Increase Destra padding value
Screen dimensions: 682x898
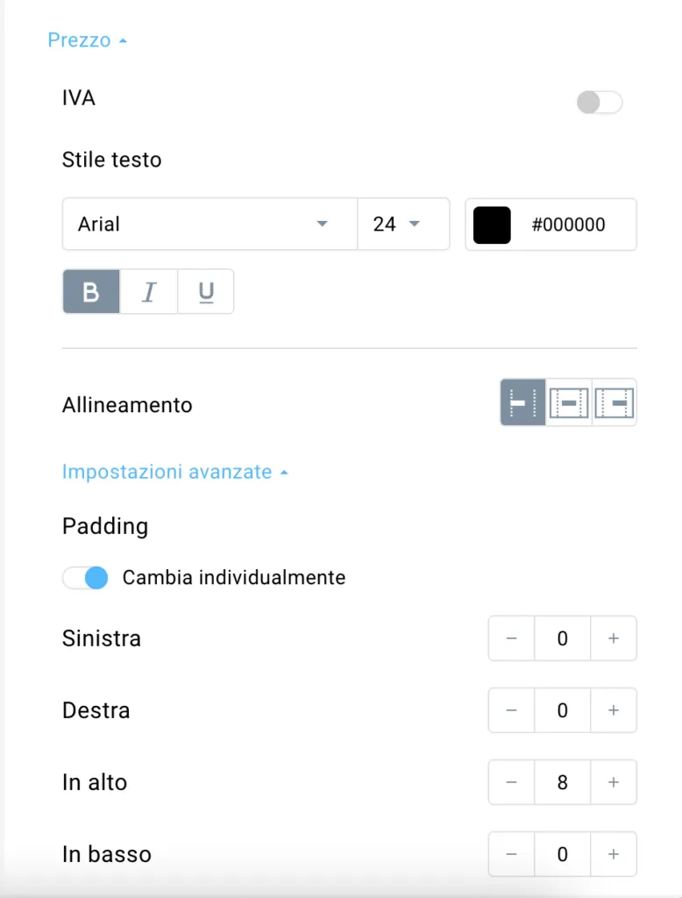click(x=614, y=710)
